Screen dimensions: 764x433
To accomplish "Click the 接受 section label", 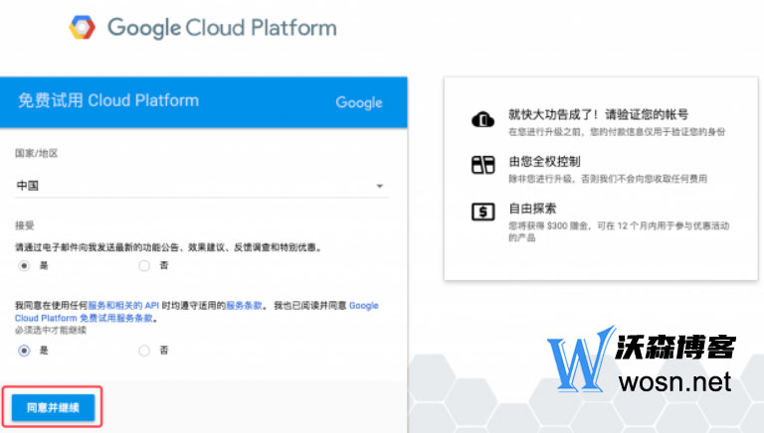I will [x=24, y=225].
